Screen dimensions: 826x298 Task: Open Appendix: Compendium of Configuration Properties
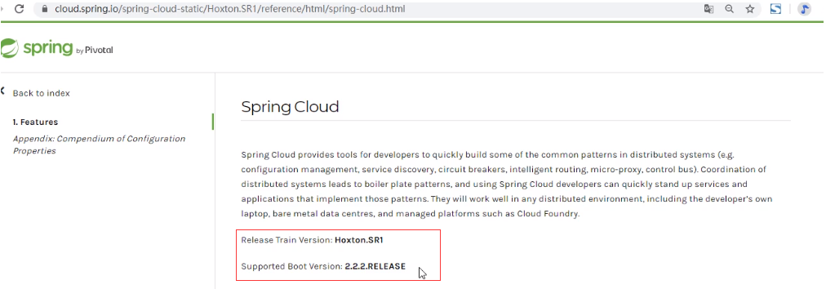(99, 145)
